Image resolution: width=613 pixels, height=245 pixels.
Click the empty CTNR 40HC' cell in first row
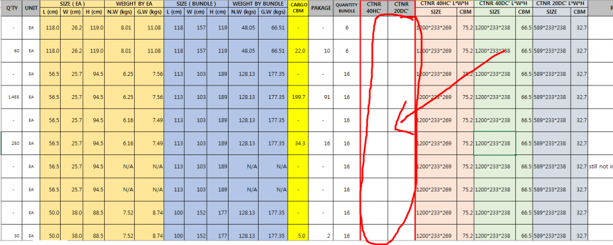(x=374, y=27)
